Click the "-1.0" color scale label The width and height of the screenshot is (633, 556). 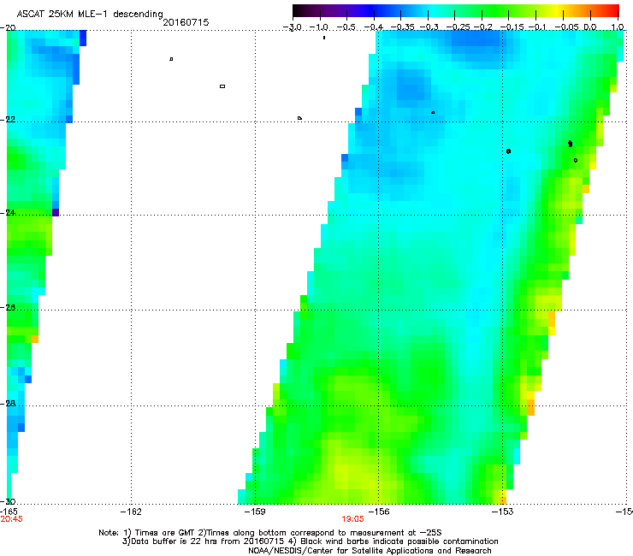coord(319,27)
